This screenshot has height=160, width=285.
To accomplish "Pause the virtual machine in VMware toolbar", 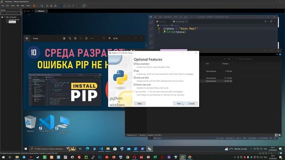I will pyautogui.click(x=34, y=6).
